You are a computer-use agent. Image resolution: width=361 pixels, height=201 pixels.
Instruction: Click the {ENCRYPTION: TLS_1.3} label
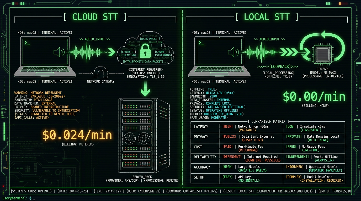click(x=145, y=77)
